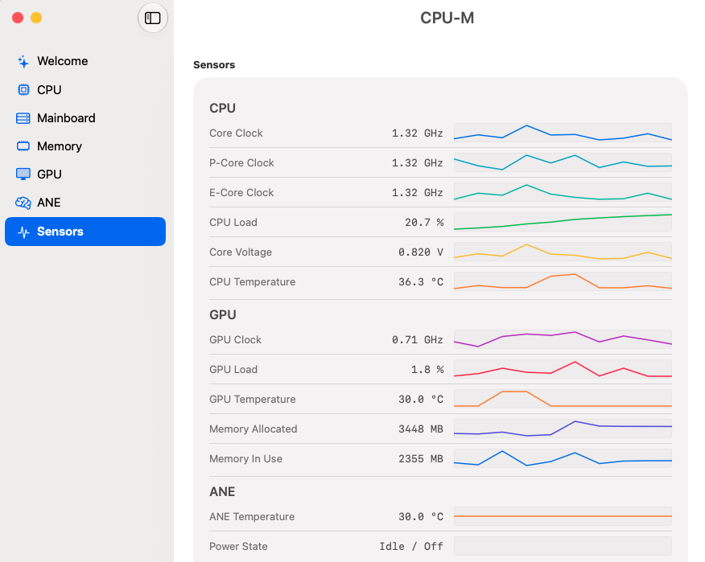The height and width of the screenshot is (562, 705).
Task: Click the CPU Load label
Action: pyautogui.click(x=233, y=222)
